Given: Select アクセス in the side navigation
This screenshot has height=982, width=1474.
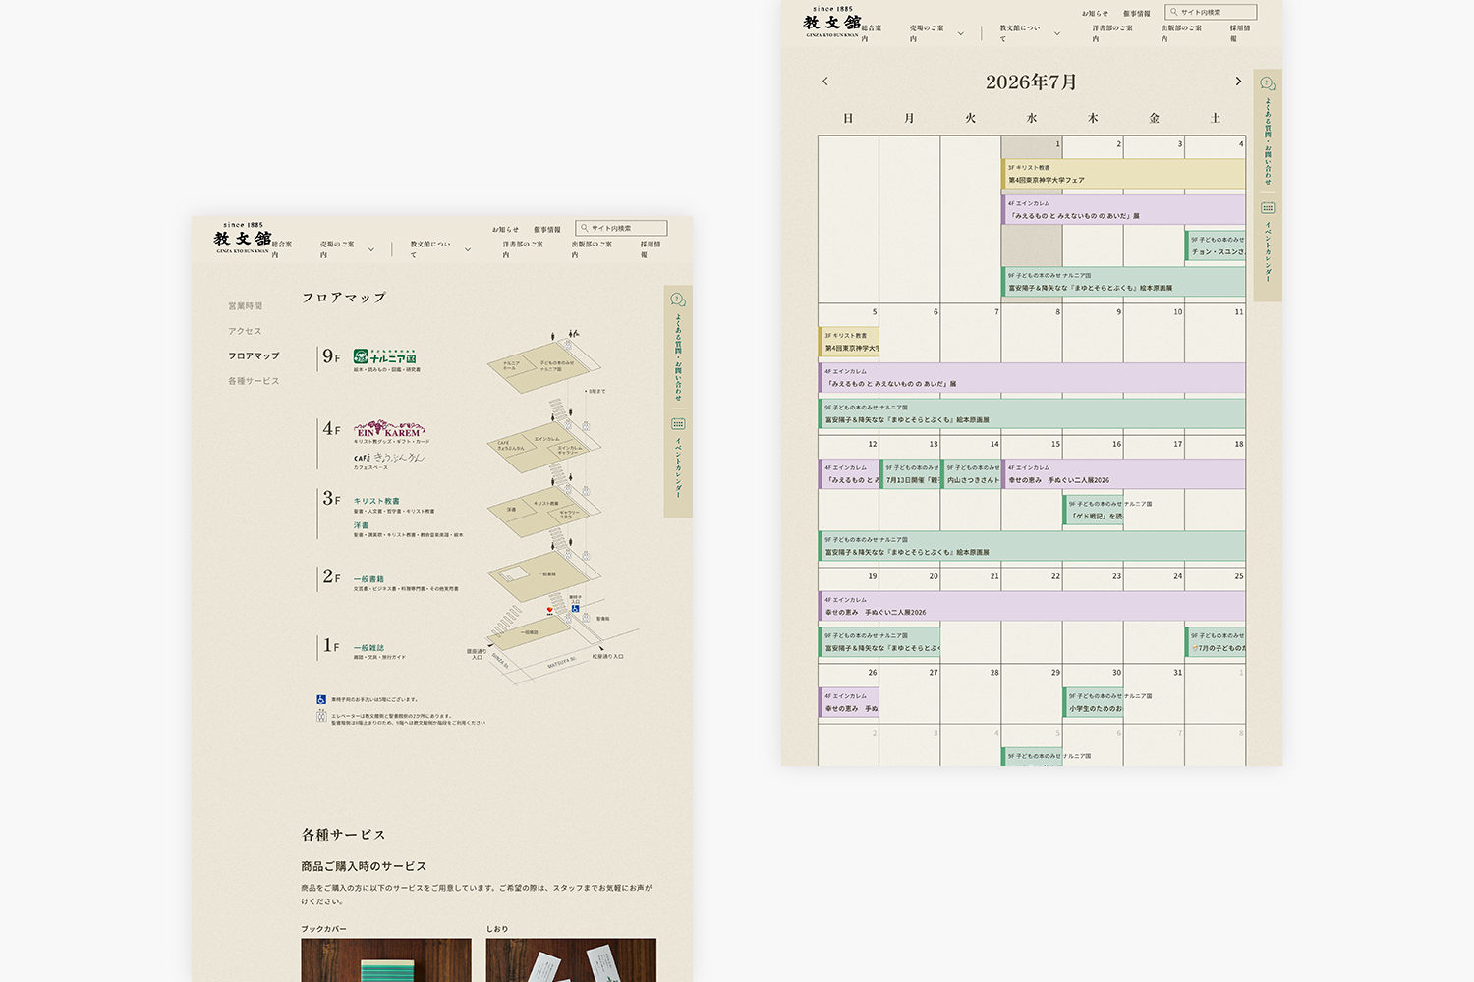Looking at the screenshot, I should [245, 331].
